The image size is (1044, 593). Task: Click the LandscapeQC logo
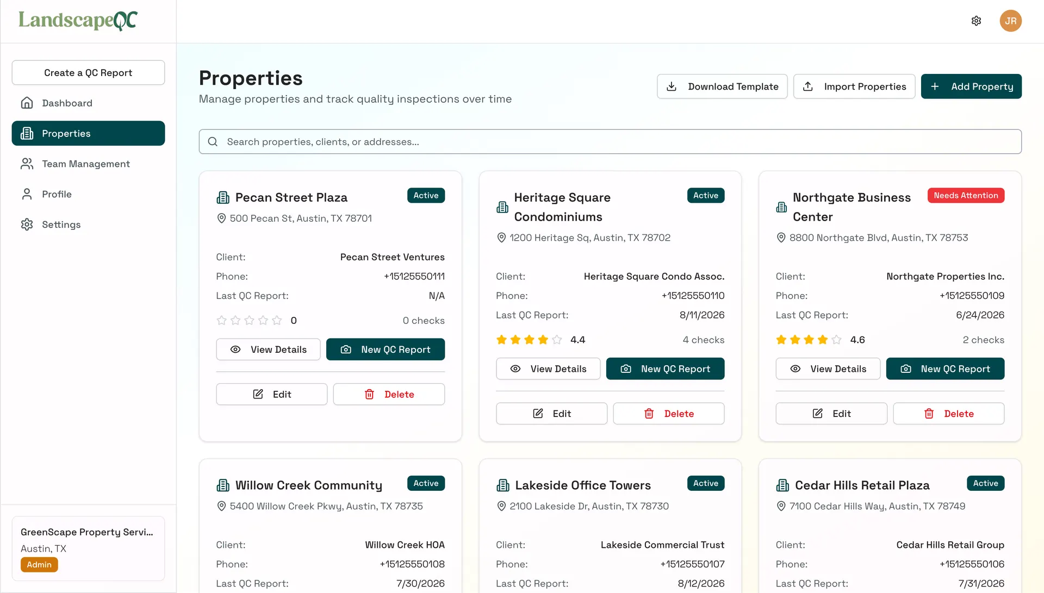[x=78, y=21]
